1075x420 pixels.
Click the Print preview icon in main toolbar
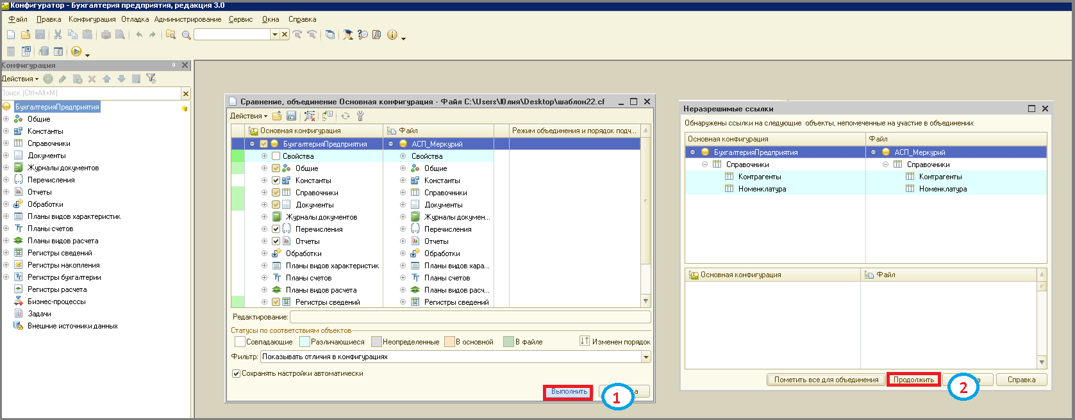pyautogui.click(x=120, y=35)
